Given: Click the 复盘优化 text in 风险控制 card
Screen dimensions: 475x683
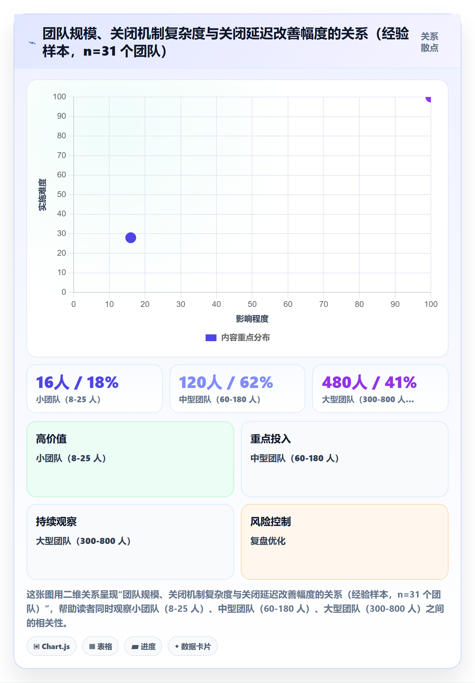Looking at the screenshot, I should pyautogui.click(x=268, y=541).
